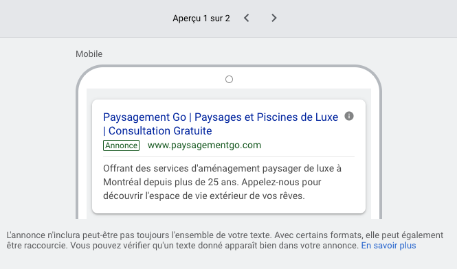
Task: Click the Aperçu 1 sur 2 counter
Action: (201, 19)
